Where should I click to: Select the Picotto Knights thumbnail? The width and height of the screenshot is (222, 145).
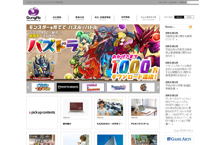[68, 87]
